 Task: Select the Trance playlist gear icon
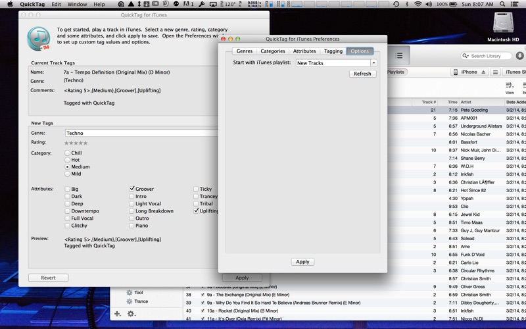(x=129, y=301)
